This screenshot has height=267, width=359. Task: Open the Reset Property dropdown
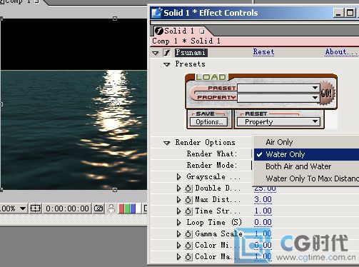pos(278,122)
